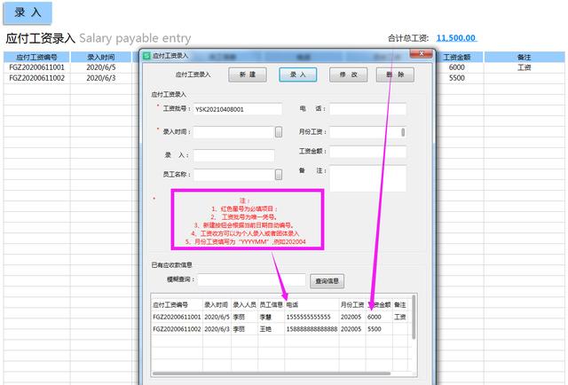Click employee 王艳 in dialog list
This screenshot has width=568, height=385.
(x=265, y=329)
